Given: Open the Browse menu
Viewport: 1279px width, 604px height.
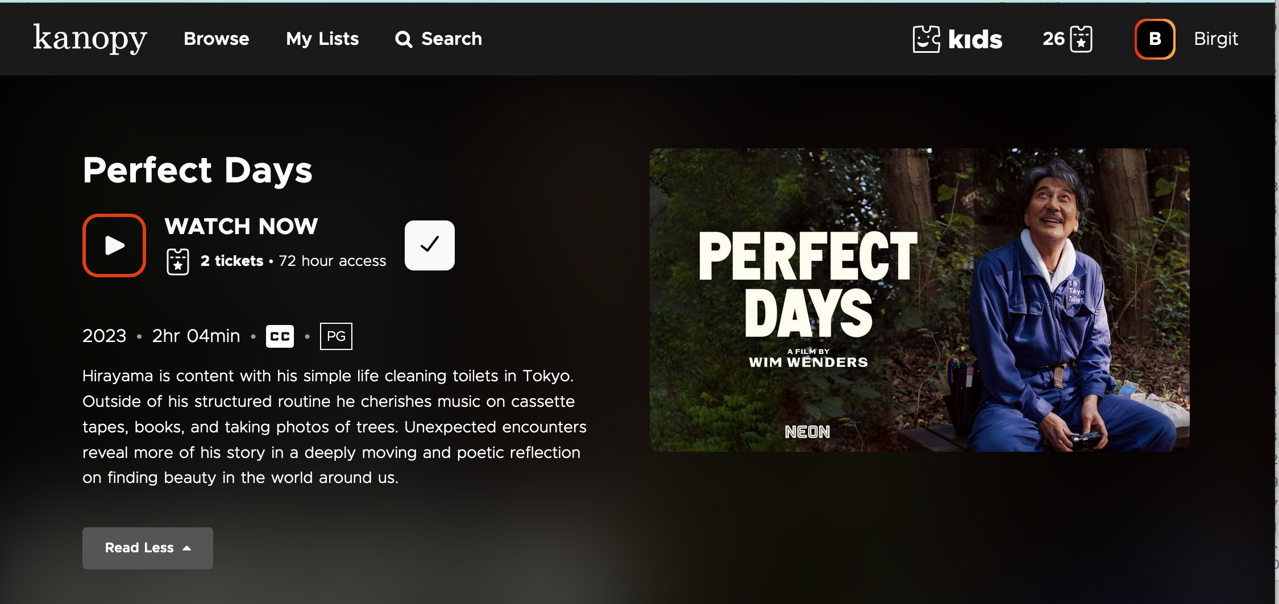Looking at the screenshot, I should [216, 39].
